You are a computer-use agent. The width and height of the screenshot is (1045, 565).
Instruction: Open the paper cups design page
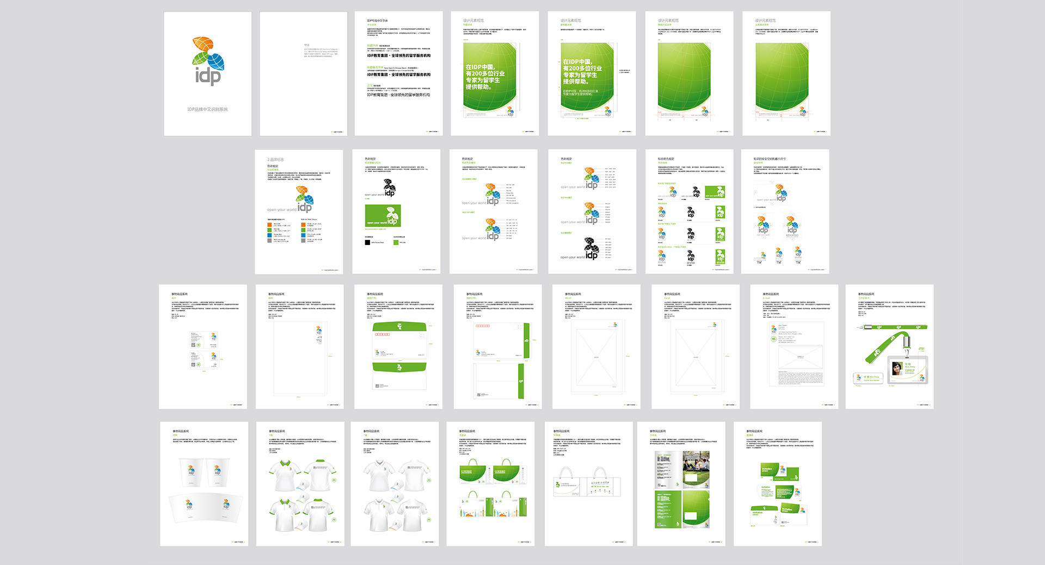click(204, 484)
